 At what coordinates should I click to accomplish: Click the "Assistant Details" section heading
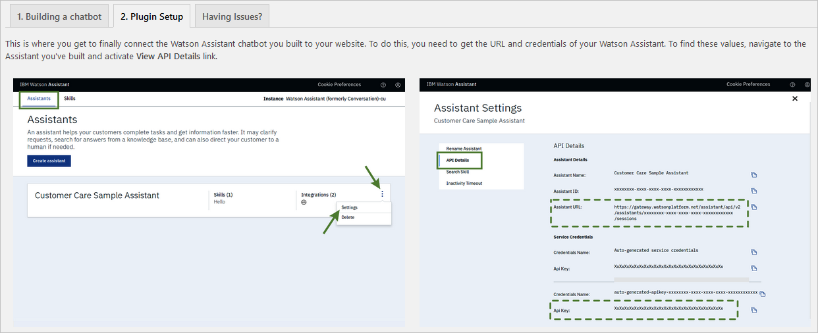click(570, 160)
